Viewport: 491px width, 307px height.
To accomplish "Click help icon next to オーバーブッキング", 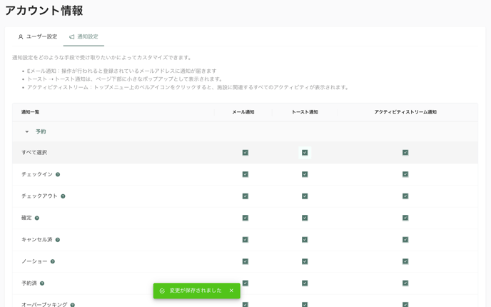I will (72, 305).
